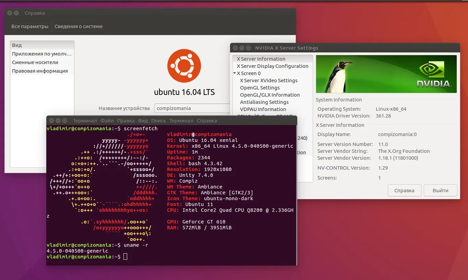Click Display Name value compizomania:0
Image resolution: width=468 pixels, height=280 pixels.
[397, 134]
